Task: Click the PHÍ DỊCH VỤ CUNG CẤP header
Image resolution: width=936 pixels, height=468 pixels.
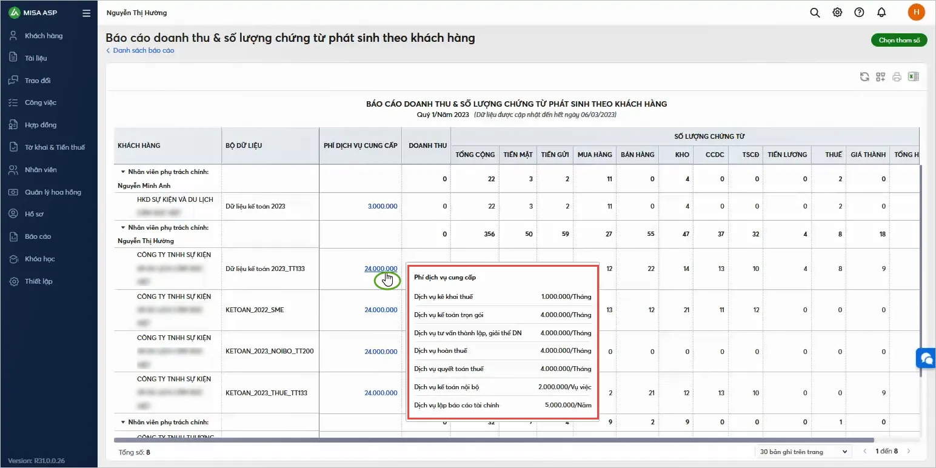Action: pos(361,145)
